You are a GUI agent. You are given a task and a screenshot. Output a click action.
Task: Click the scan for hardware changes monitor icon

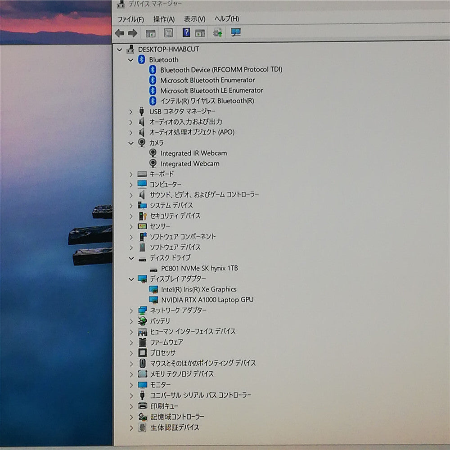tap(236, 32)
